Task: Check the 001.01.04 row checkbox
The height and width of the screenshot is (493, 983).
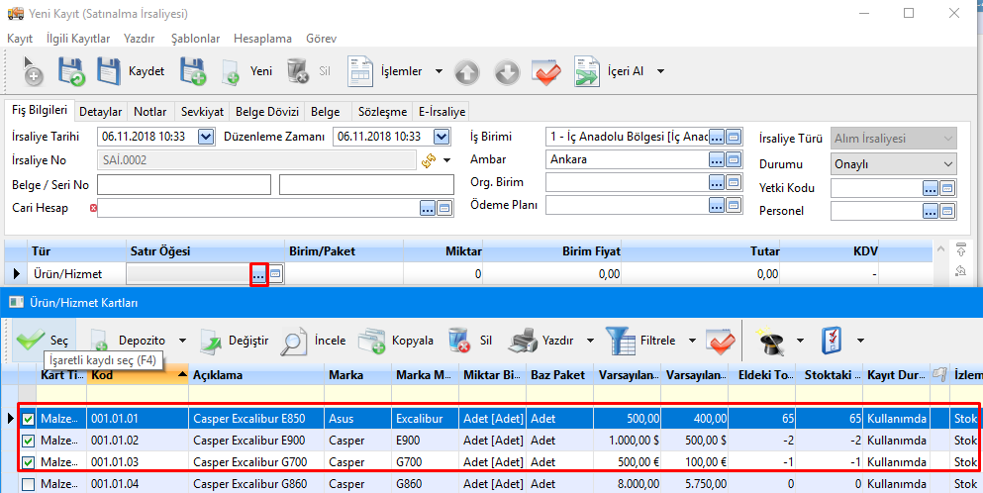Action: point(28,484)
